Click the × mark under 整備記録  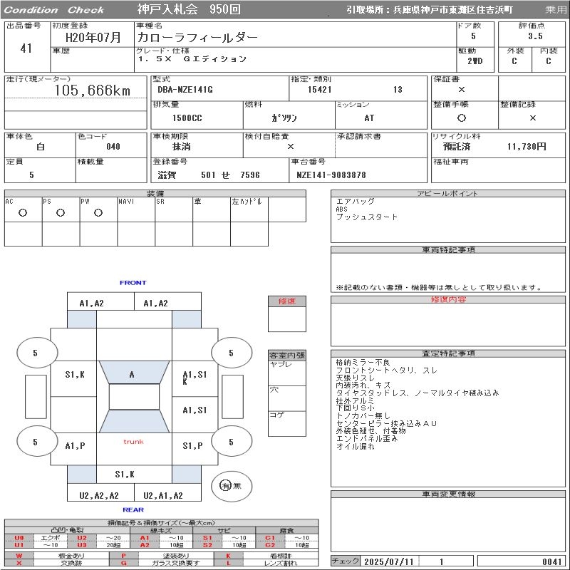point(532,118)
